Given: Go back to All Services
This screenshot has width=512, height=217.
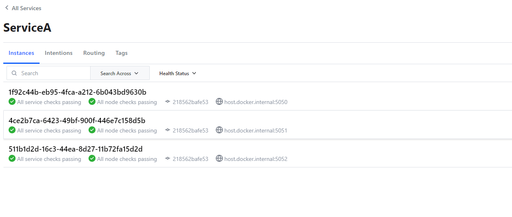Looking at the screenshot, I should (x=26, y=8).
